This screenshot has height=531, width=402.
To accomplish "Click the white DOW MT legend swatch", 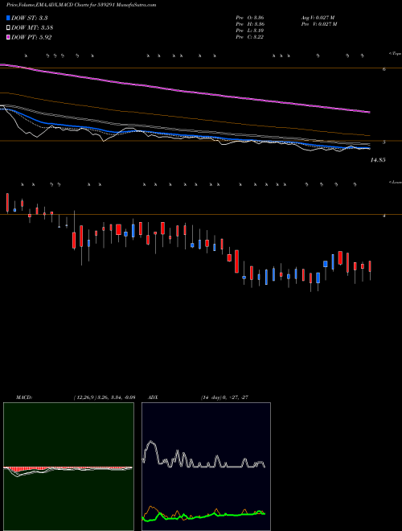I will coord(8,28).
